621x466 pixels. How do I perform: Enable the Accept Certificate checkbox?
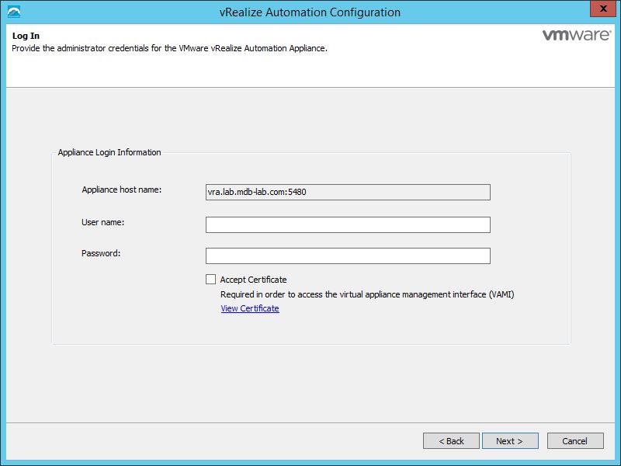[x=210, y=280]
